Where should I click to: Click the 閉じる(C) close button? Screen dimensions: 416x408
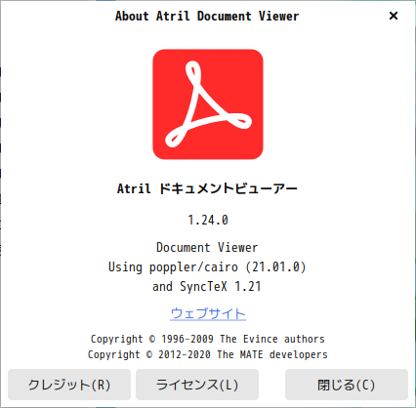(347, 385)
